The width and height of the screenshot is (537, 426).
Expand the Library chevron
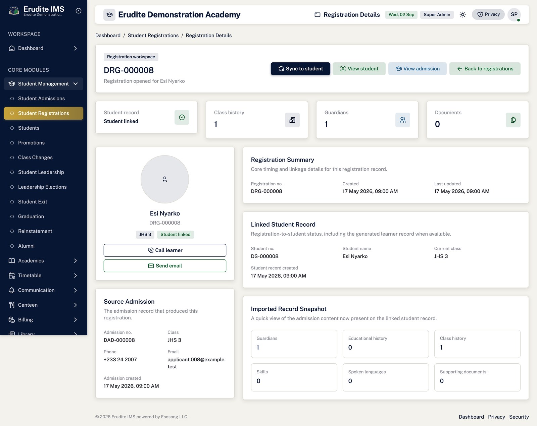click(x=76, y=333)
